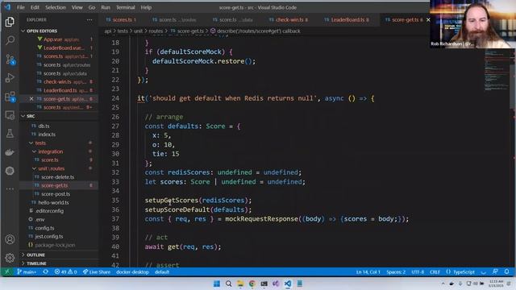Open the Testing flask view
516x290 pixels.
coord(10,134)
